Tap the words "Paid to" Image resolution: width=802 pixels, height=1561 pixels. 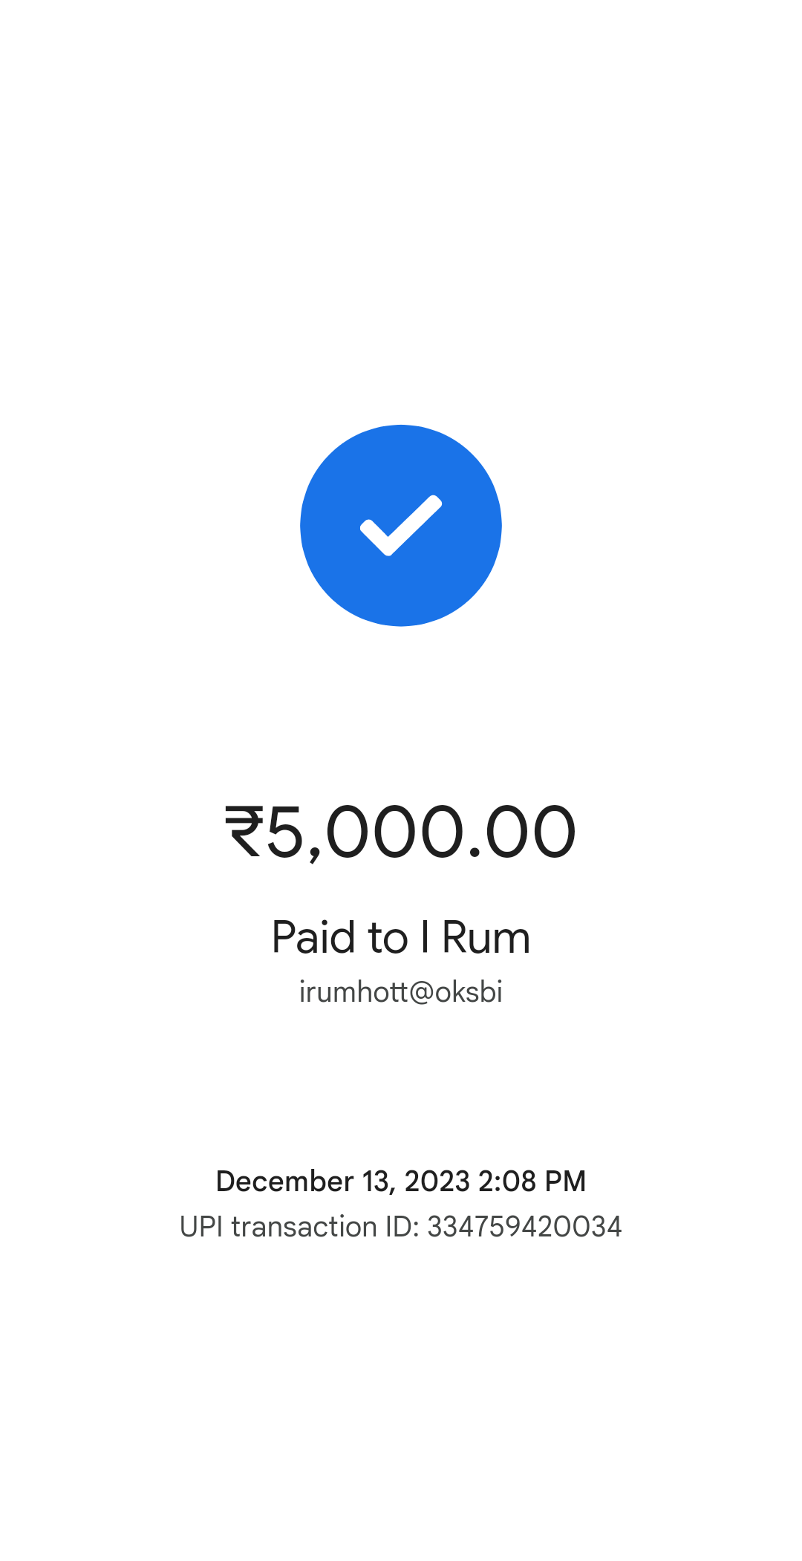click(340, 937)
